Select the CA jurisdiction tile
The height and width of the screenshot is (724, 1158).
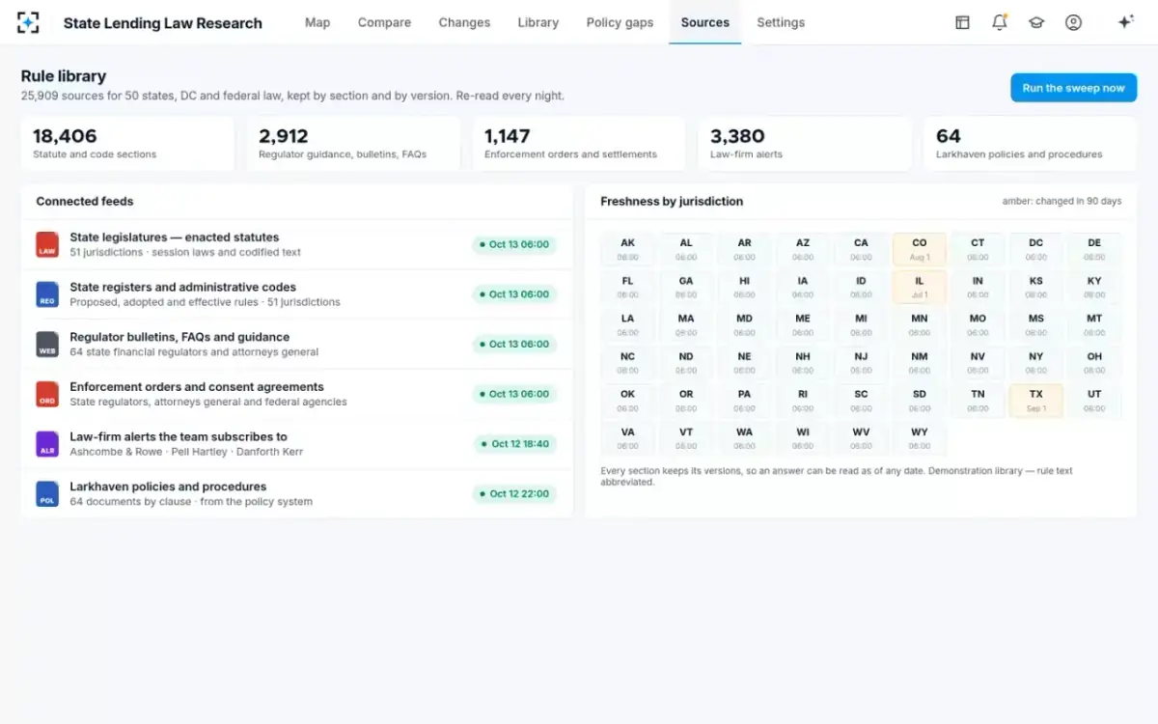pyautogui.click(x=861, y=249)
